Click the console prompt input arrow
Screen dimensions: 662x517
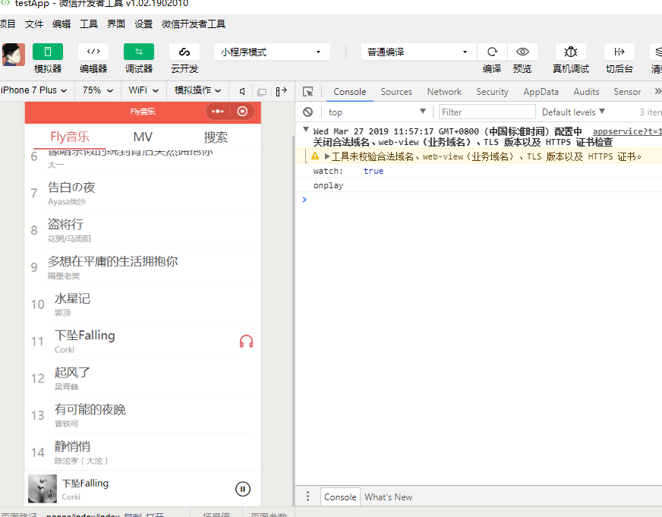(304, 199)
